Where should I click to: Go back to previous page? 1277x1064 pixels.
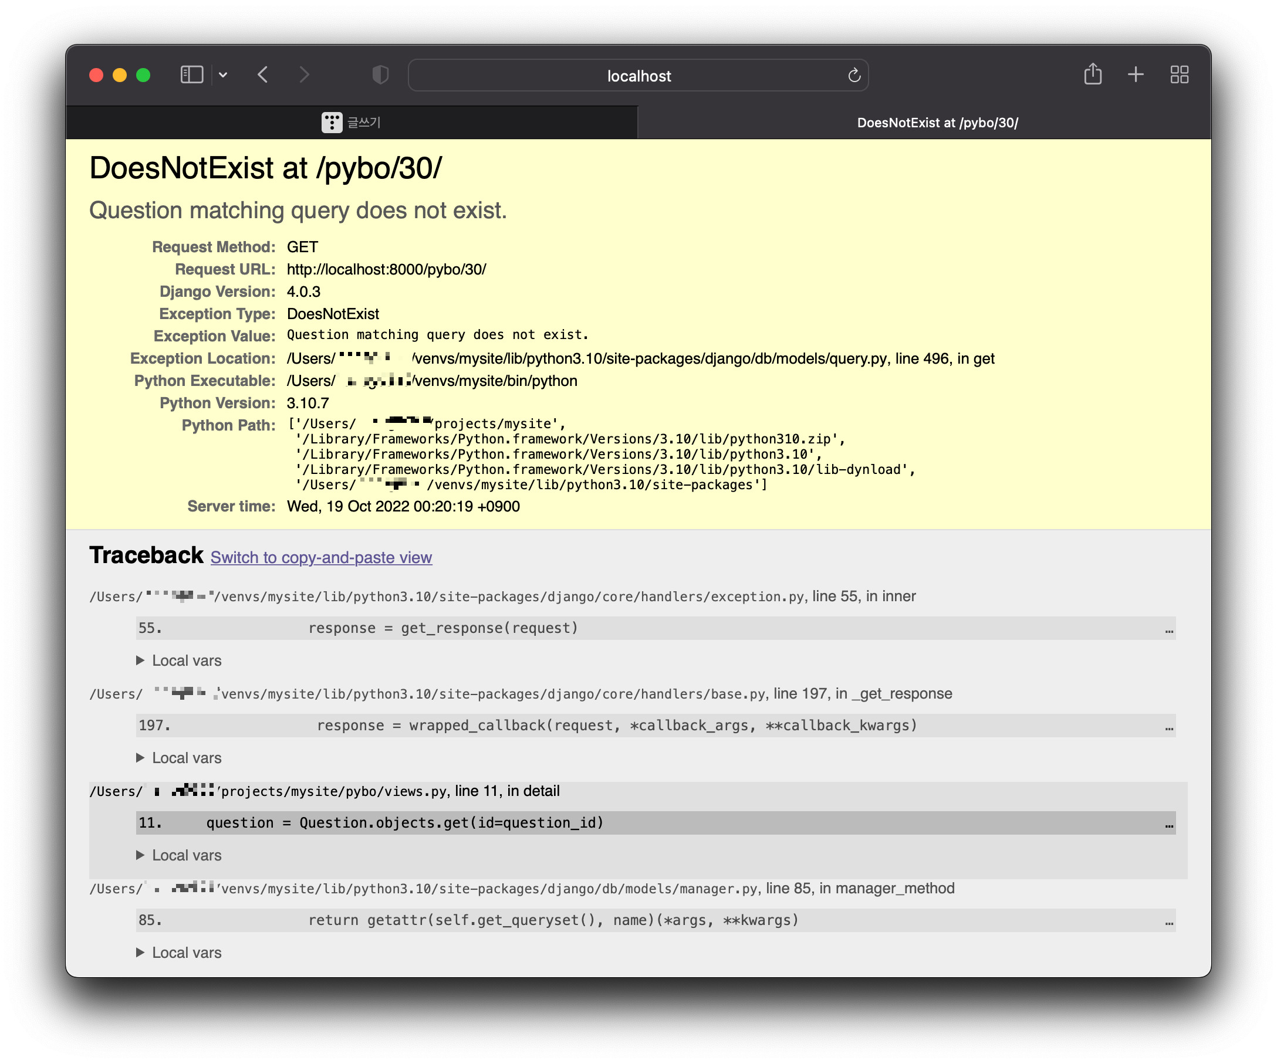(x=263, y=74)
